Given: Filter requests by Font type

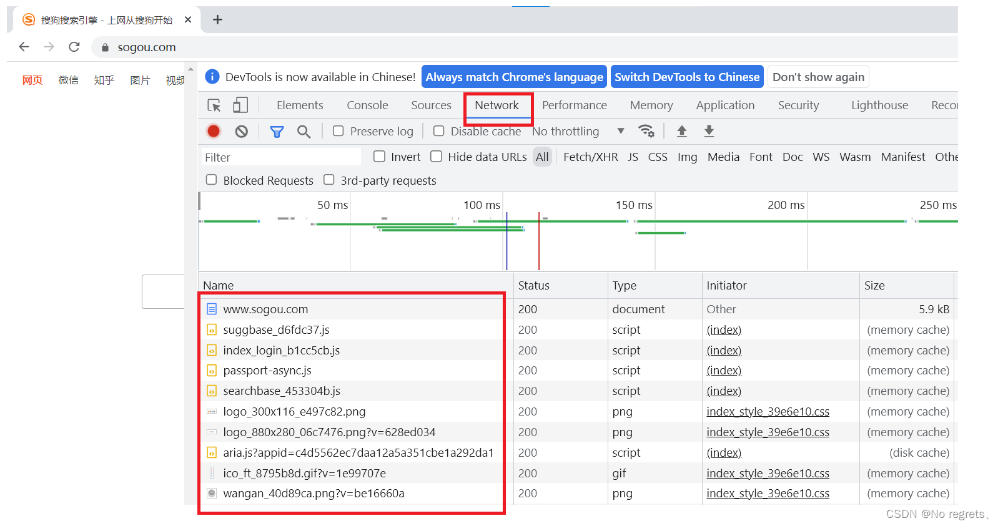Looking at the screenshot, I should (761, 157).
